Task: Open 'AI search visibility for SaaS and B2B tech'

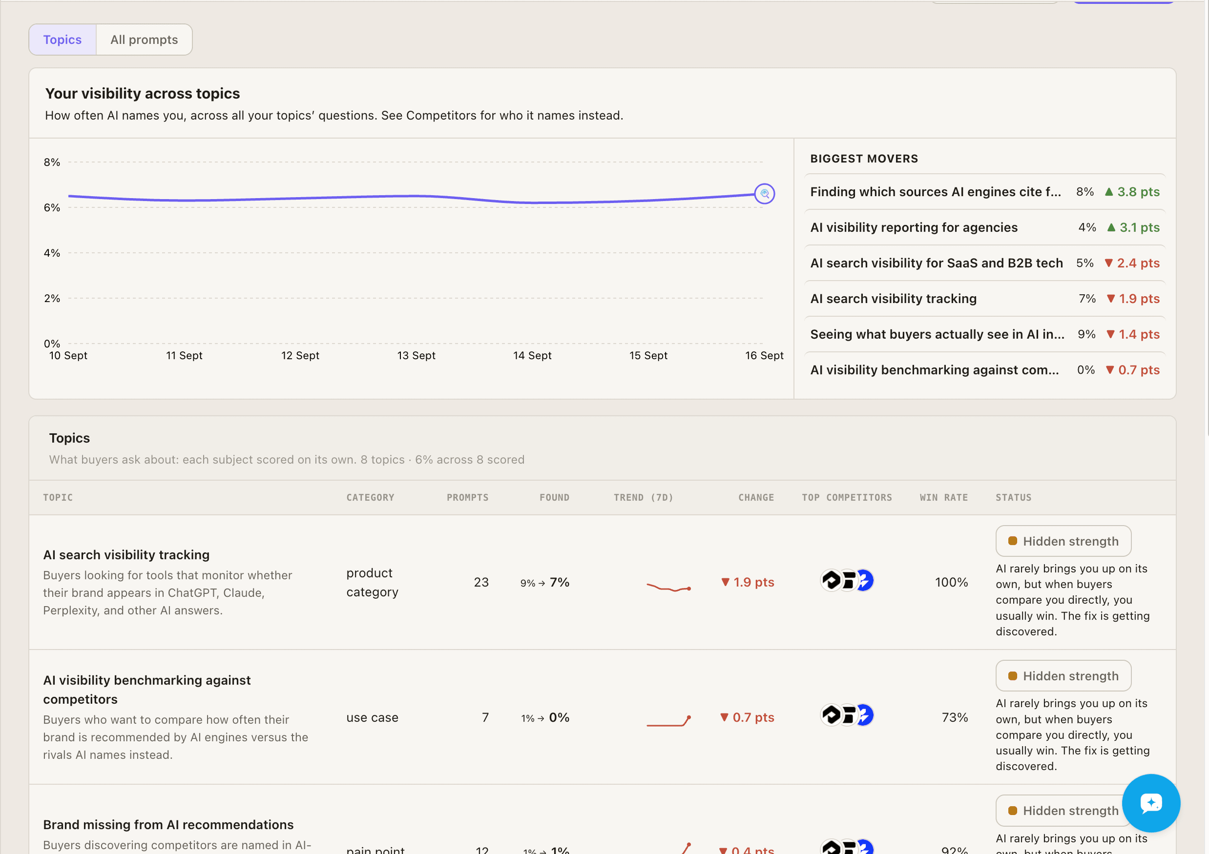Action: click(x=985, y=263)
